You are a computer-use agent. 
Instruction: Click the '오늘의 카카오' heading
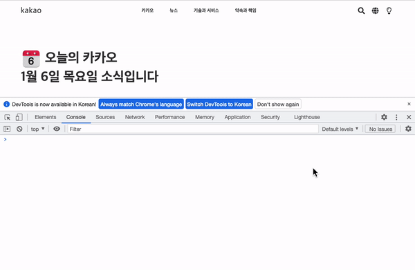pyautogui.click(x=81, y=57)
